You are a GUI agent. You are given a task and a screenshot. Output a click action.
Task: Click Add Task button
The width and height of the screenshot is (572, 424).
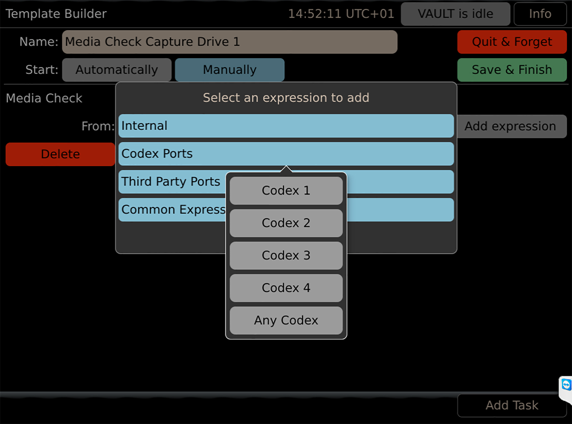(x=512, y=405)
